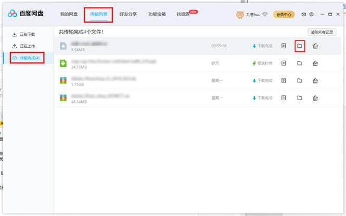Delete the record of the 1.75GB file
This screenshot has height=216, width=346.
tap(315, 80)
